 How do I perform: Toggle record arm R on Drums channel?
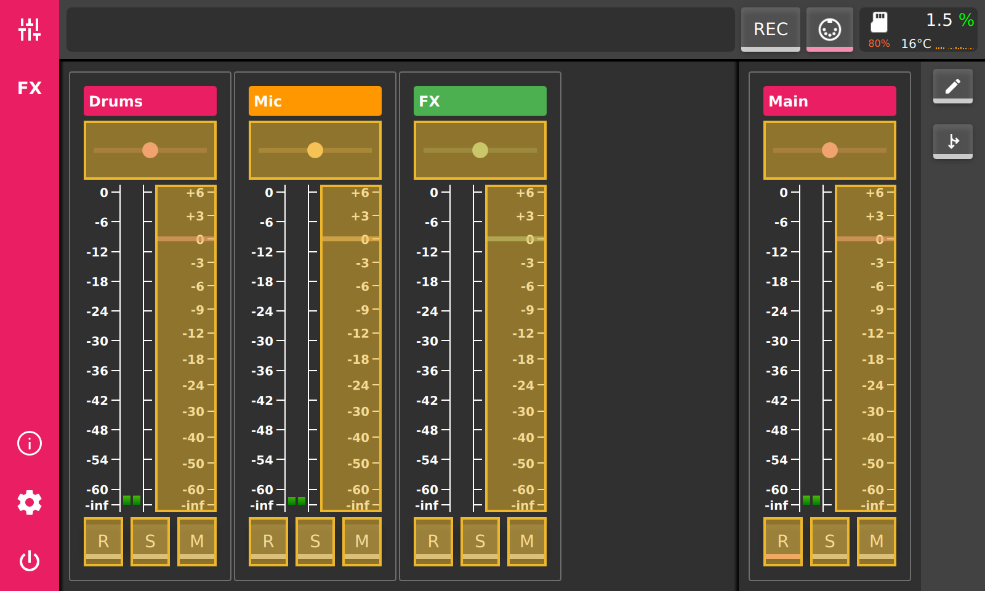coord(103,542)
